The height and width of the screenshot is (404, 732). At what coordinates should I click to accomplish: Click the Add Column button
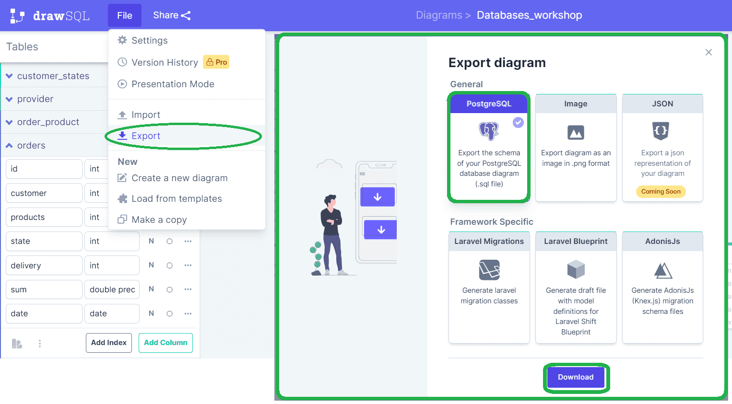[x=165, y=343]
